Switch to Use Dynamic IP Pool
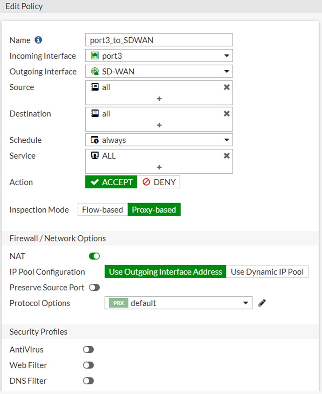The height and width of the screenshot is (394, 322). click(x=267, y=272)
